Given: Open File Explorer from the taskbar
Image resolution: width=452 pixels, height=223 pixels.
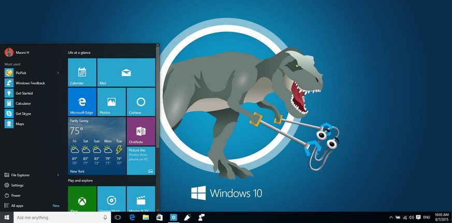Looking at the screenshot, I should [146, 217].
